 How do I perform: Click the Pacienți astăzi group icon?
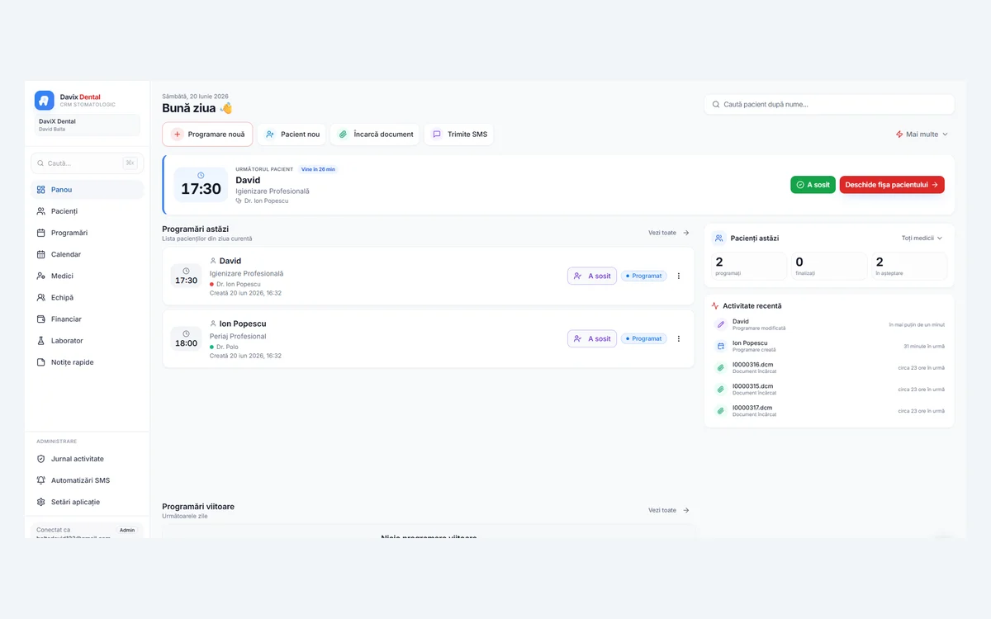719,238
